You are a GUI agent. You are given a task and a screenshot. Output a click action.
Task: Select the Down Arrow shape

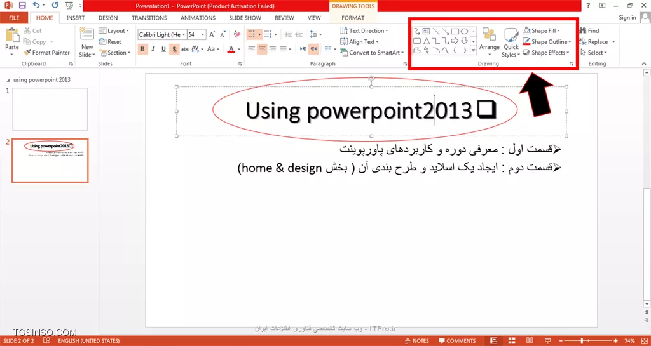pyautogui.click(x=465, y=41)
